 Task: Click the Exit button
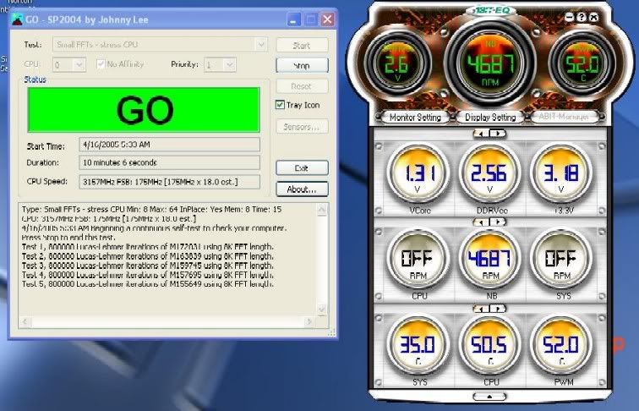click(302, 167)
